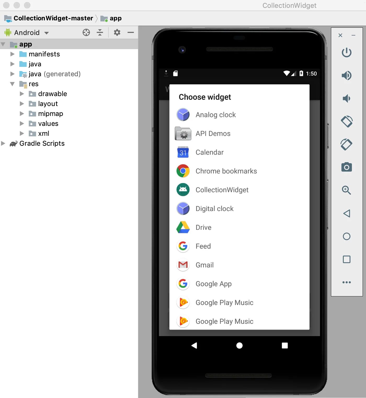Click the CollectionWidget-master breadcrumb
Viewport: 366px width, 398px height.
49,18
